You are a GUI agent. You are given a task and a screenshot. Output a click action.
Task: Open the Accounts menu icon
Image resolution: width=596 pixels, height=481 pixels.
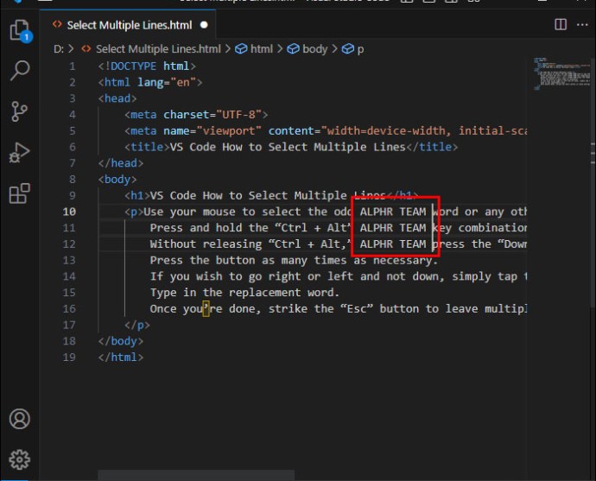[x=19, y=419]
